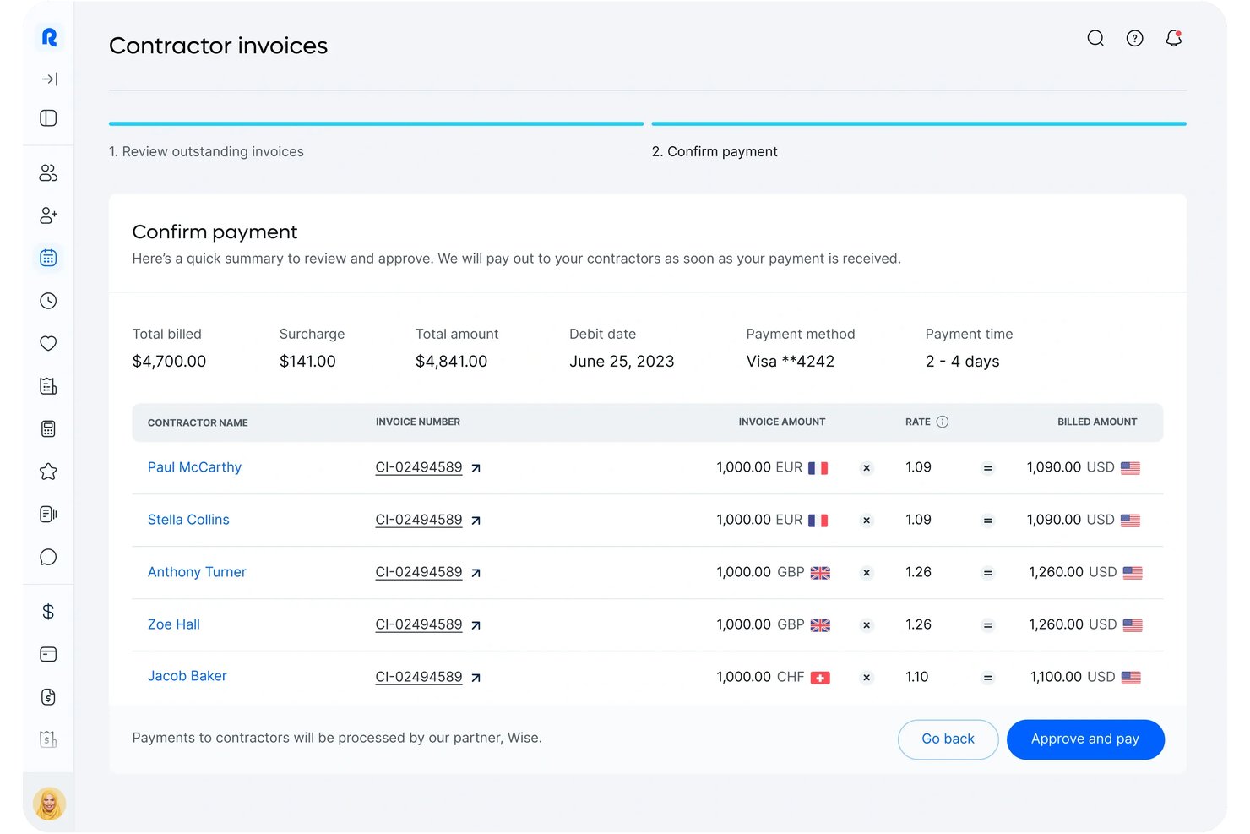Viewport: 1250px width, 834px height.
Task: Select step 2 Confirm payment
Action: point(715,151)
